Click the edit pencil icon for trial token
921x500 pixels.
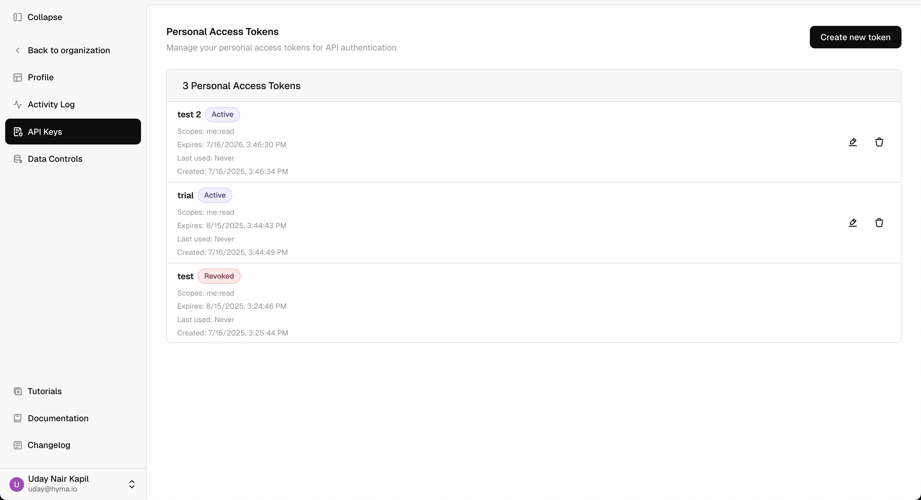pos(853,223)
